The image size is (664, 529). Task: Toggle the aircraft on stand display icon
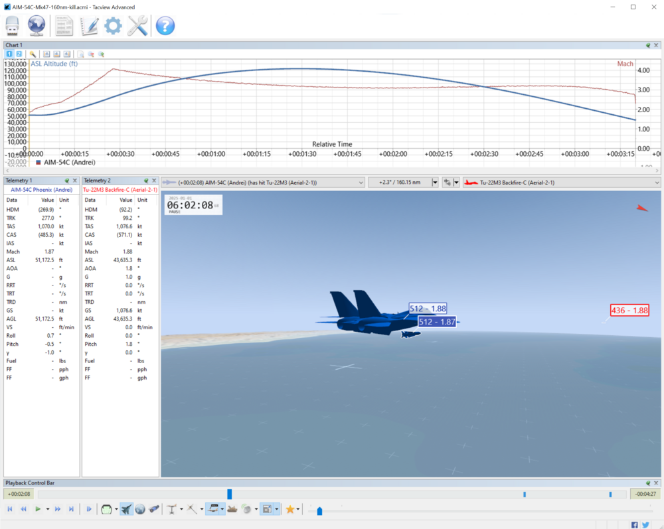click(x=171, y=509)
